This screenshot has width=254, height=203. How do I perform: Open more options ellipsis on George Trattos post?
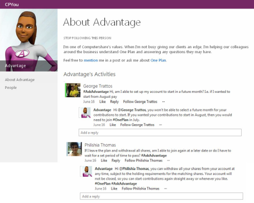pos(164,102)
